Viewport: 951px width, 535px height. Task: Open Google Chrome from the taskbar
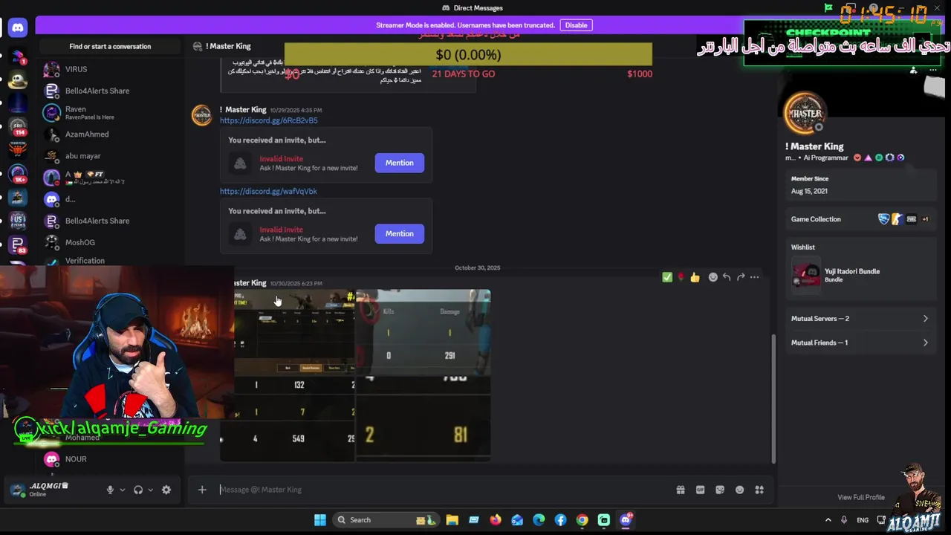582,520
